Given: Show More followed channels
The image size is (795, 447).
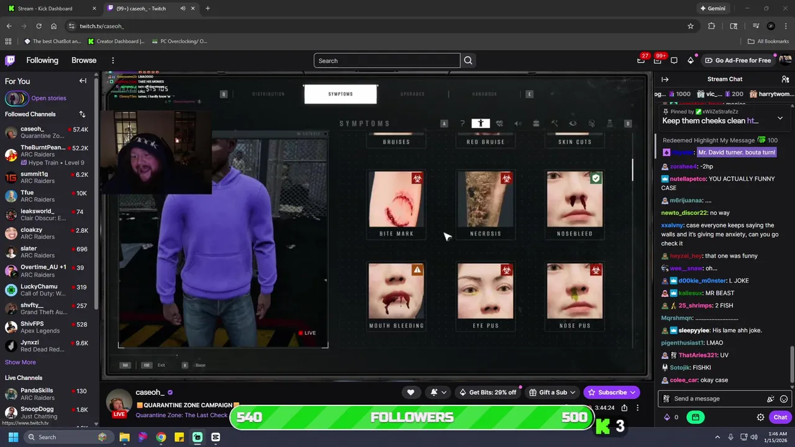Looking at the screenshot, I should click(20, 362).
